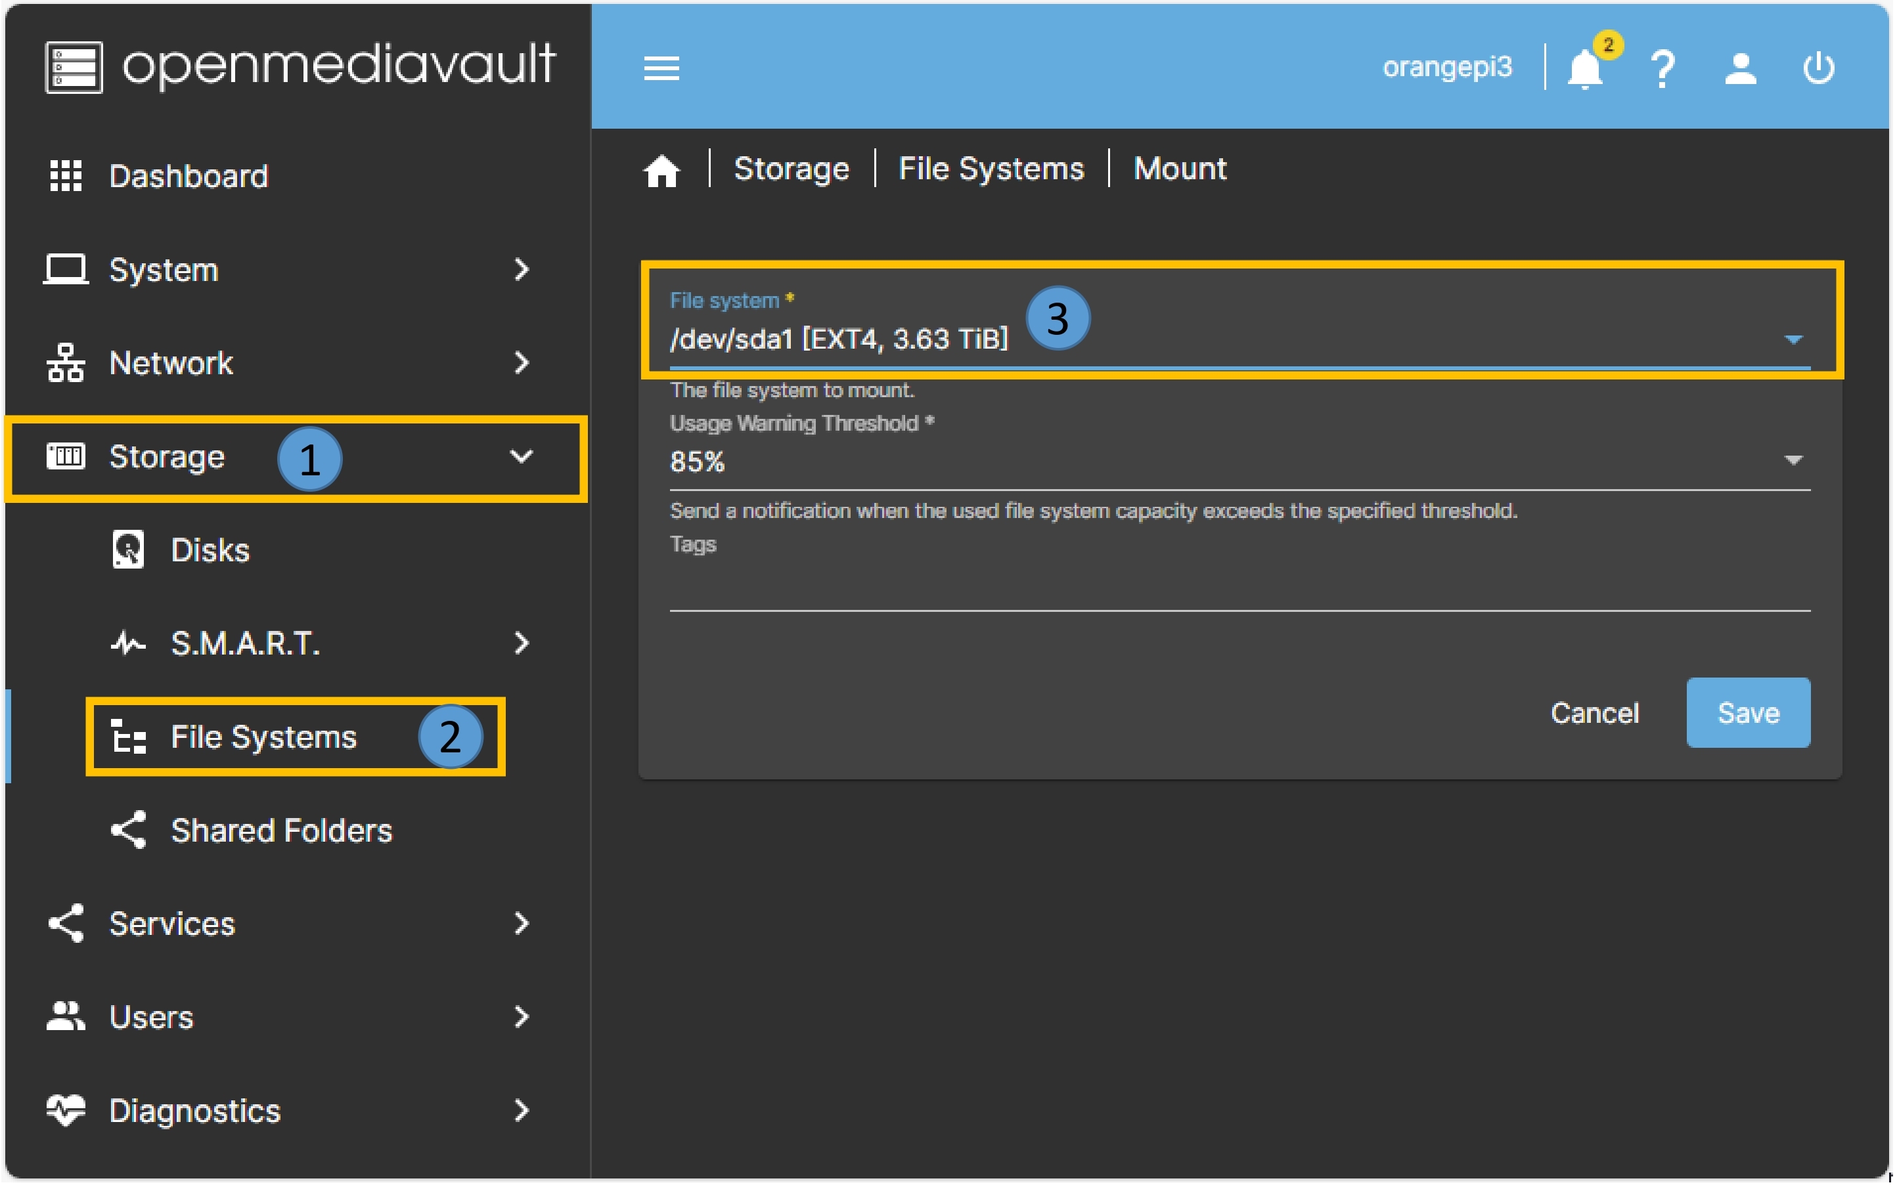Click the Services share icon

[65, 924]
